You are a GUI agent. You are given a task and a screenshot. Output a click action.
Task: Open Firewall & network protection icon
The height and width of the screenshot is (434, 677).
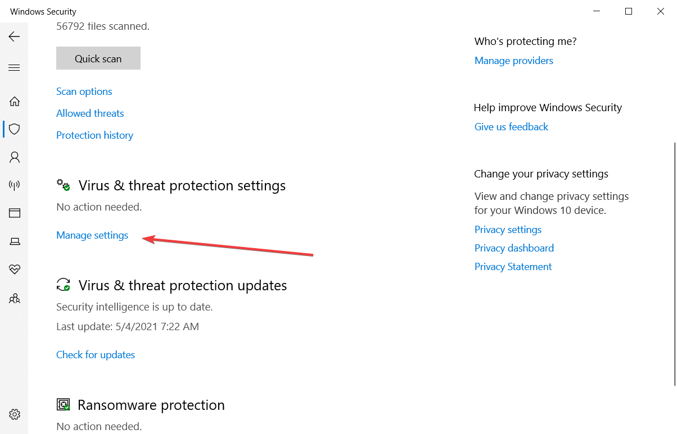(15, 185)
